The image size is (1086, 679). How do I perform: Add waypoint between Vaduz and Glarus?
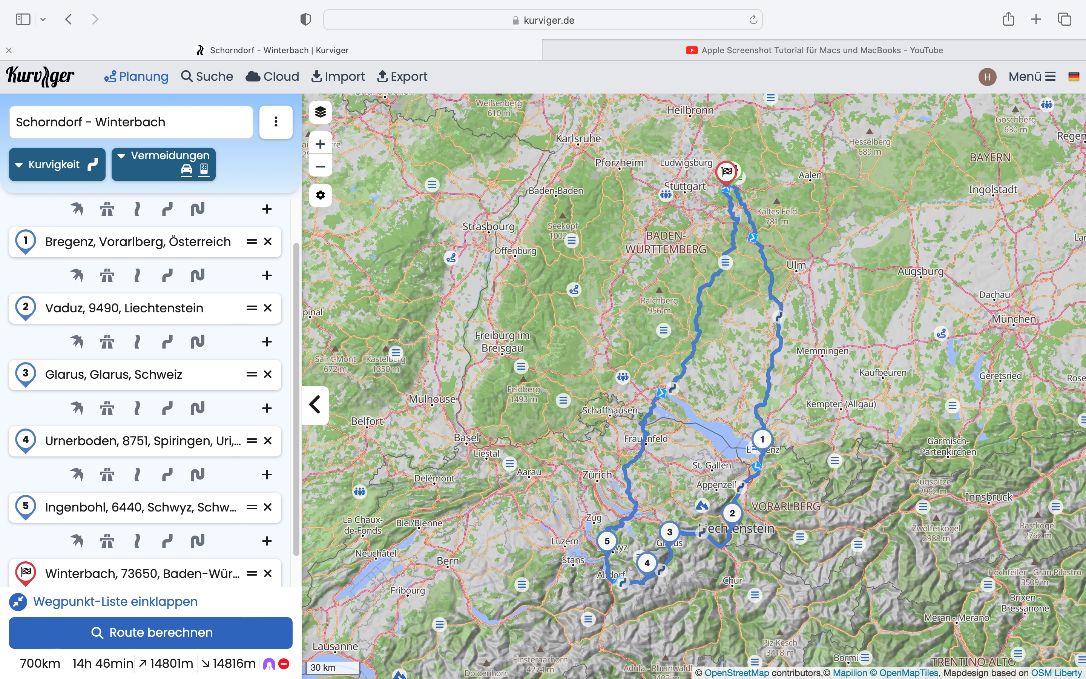coord(267,342)
